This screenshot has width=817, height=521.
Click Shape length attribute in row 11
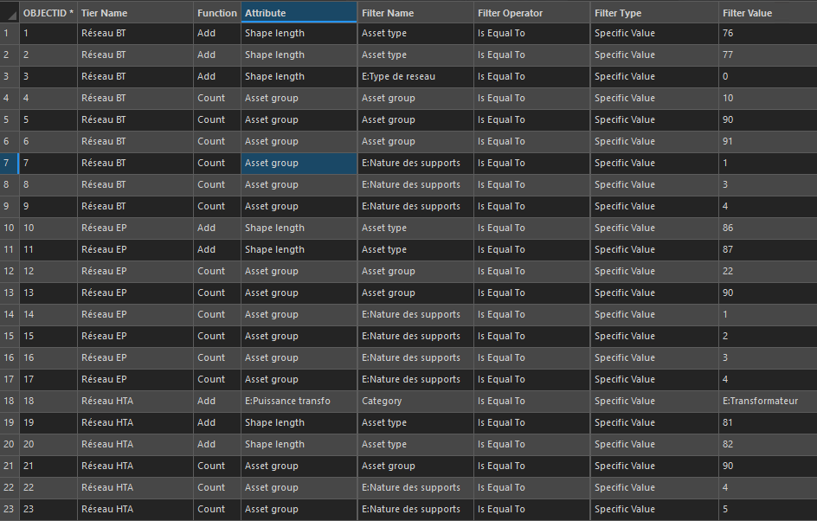tap(299, 249)
